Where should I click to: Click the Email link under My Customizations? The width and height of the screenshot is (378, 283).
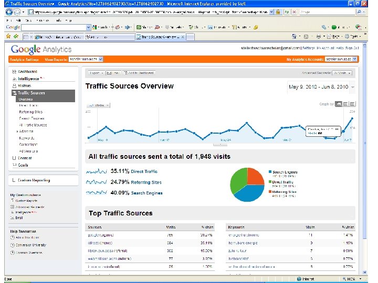click(x=19, y=218)
